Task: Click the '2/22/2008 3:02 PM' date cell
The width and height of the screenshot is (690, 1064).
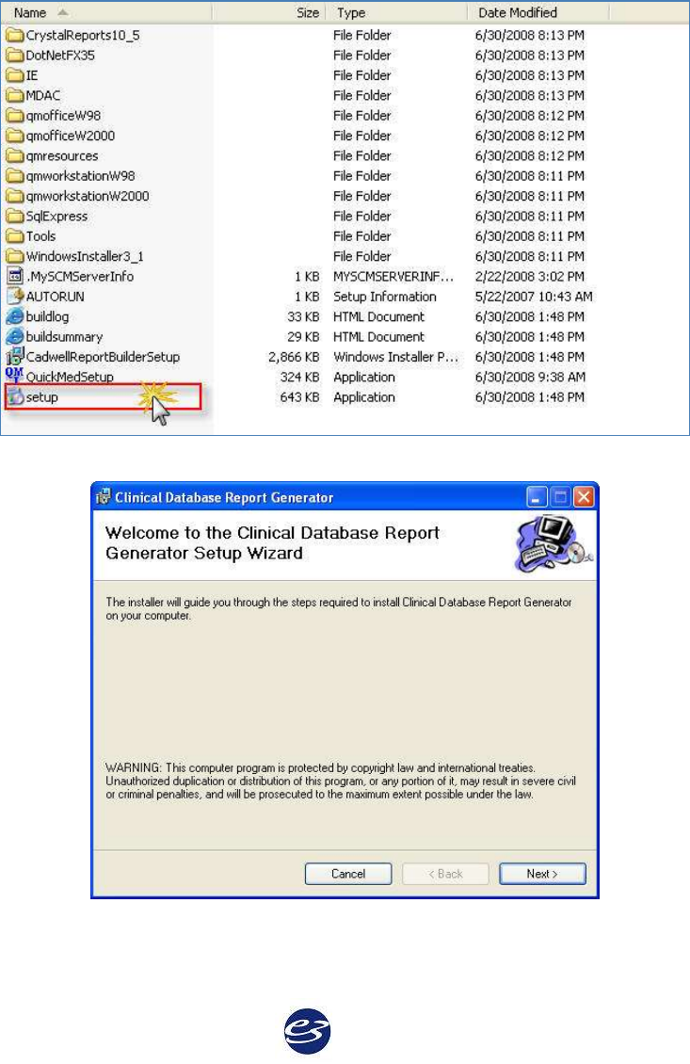Action: pos(530,277)
